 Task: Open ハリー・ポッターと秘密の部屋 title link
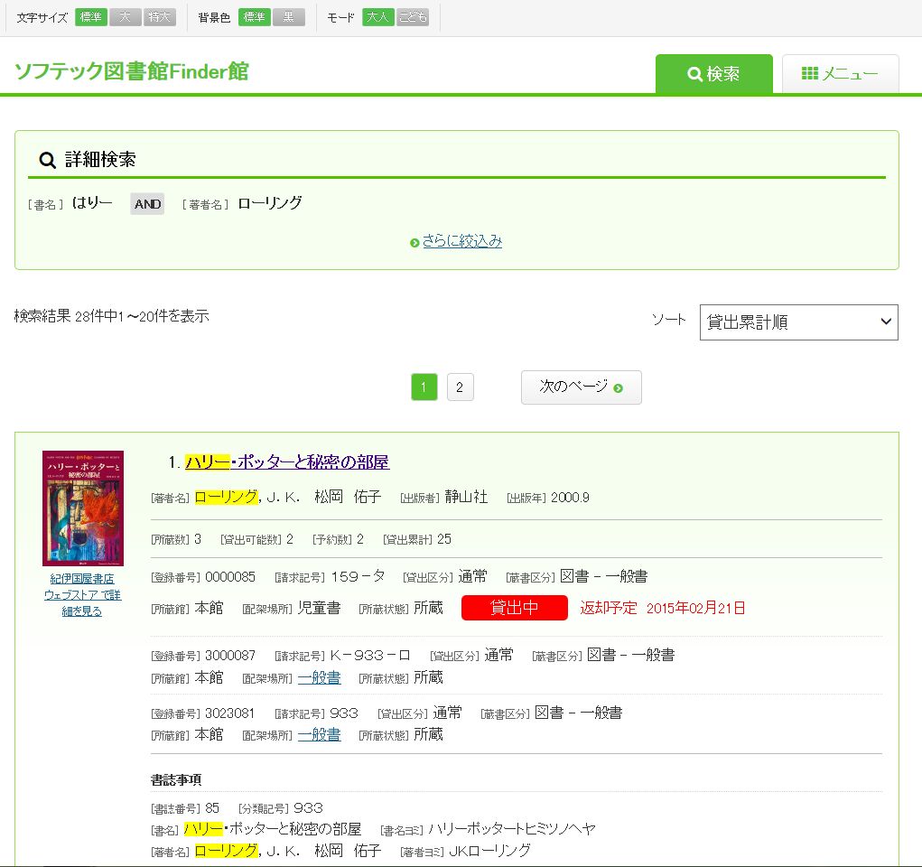point(287,462)
